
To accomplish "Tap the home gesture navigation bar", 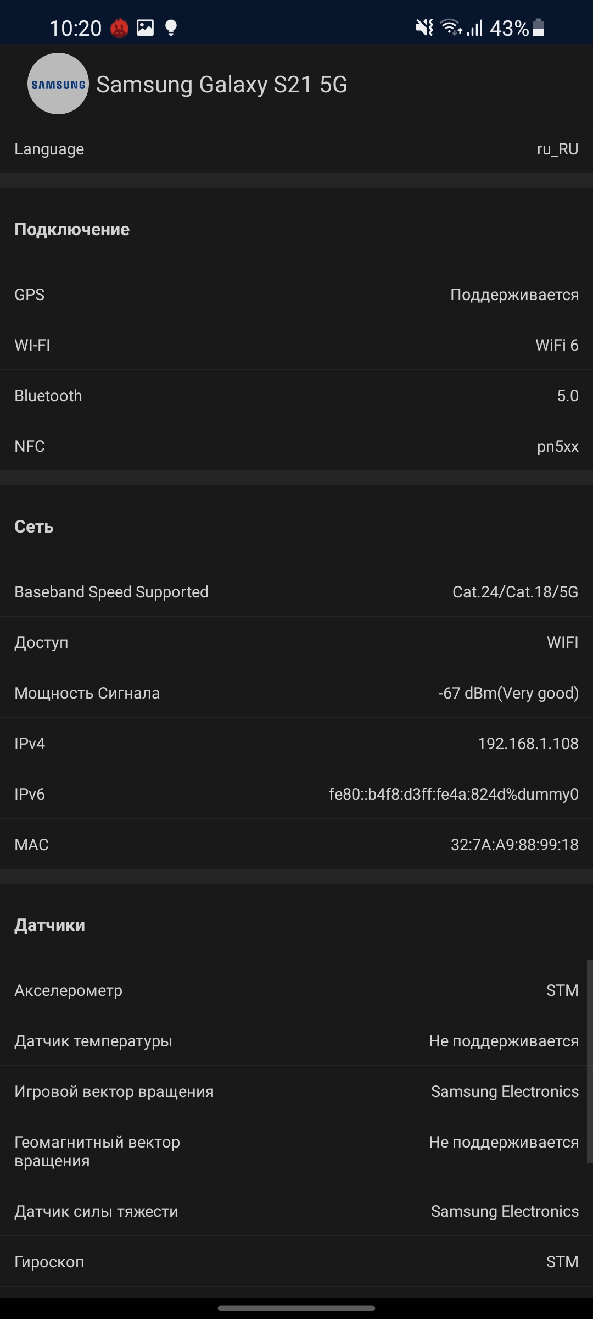I will pos(296,1308).
